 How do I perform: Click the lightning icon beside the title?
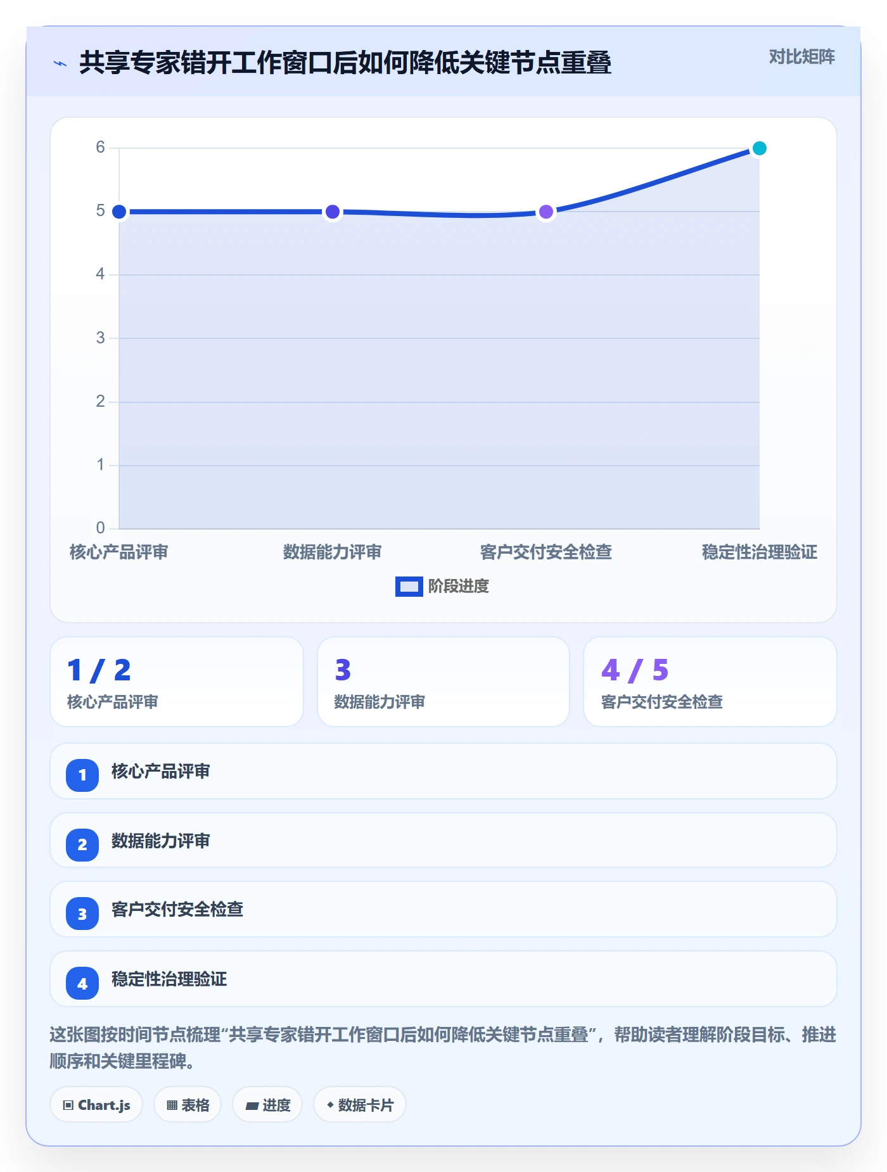[60, 63]
